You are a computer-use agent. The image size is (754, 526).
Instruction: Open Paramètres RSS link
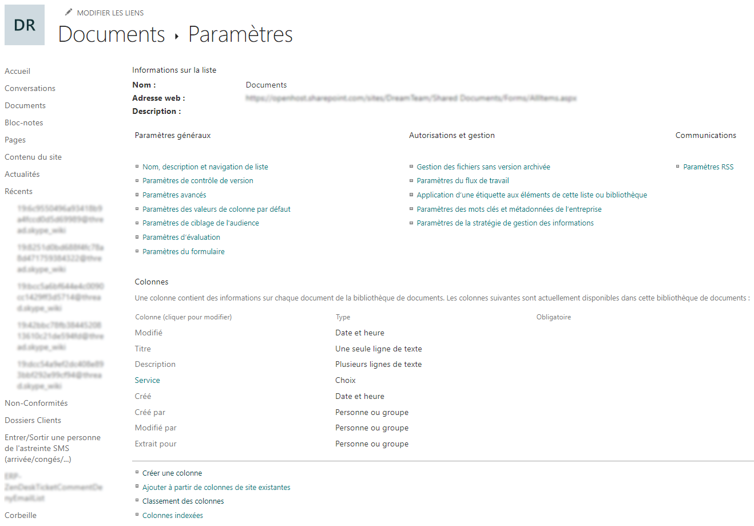click(708, 167)
